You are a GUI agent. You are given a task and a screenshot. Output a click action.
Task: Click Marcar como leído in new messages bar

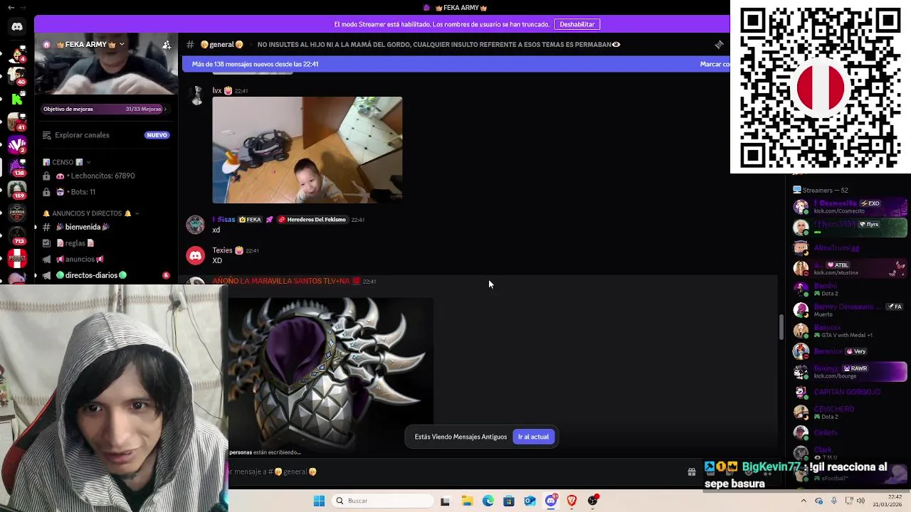(715, 64)
